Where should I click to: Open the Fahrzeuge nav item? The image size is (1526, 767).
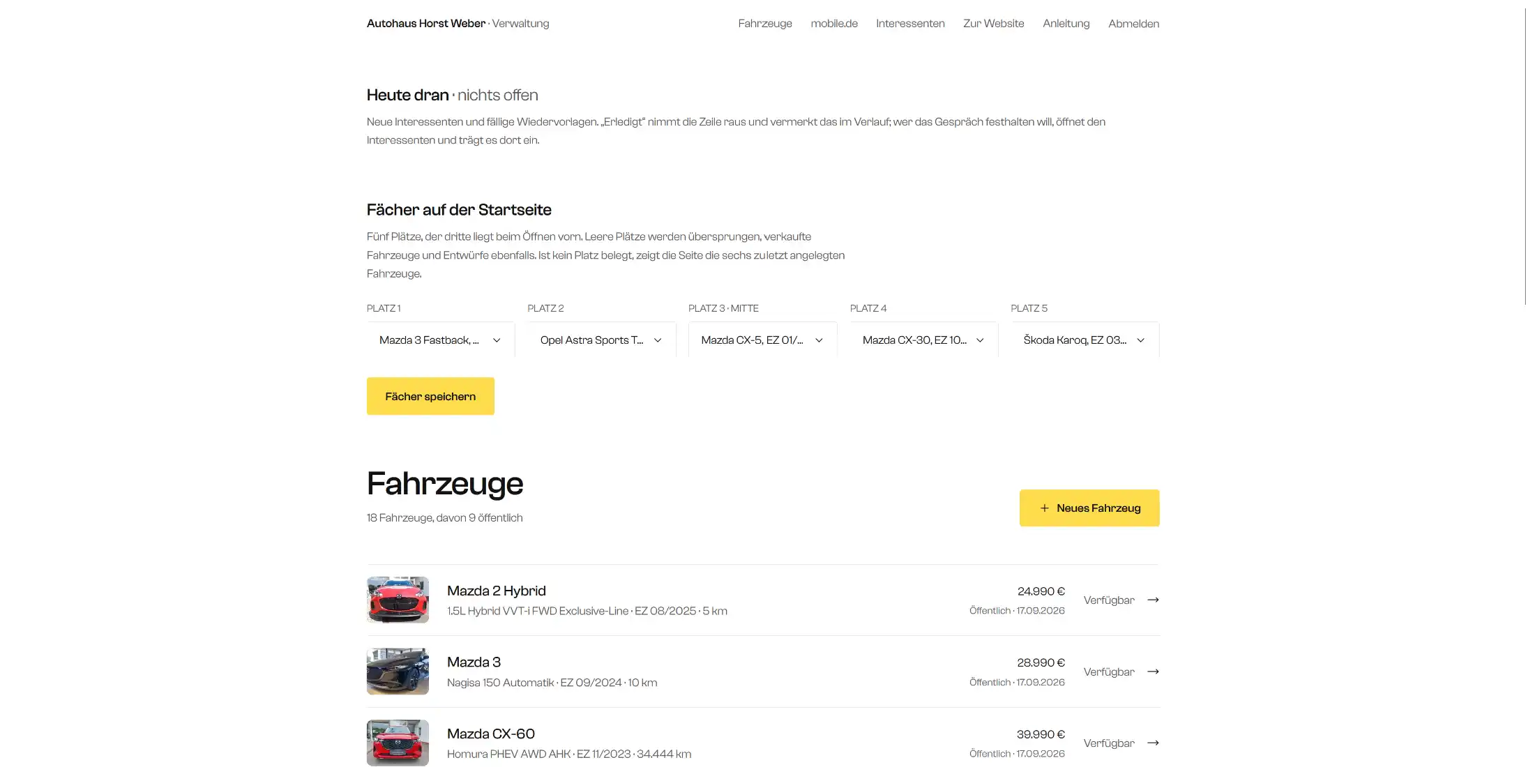pos(765,24)
